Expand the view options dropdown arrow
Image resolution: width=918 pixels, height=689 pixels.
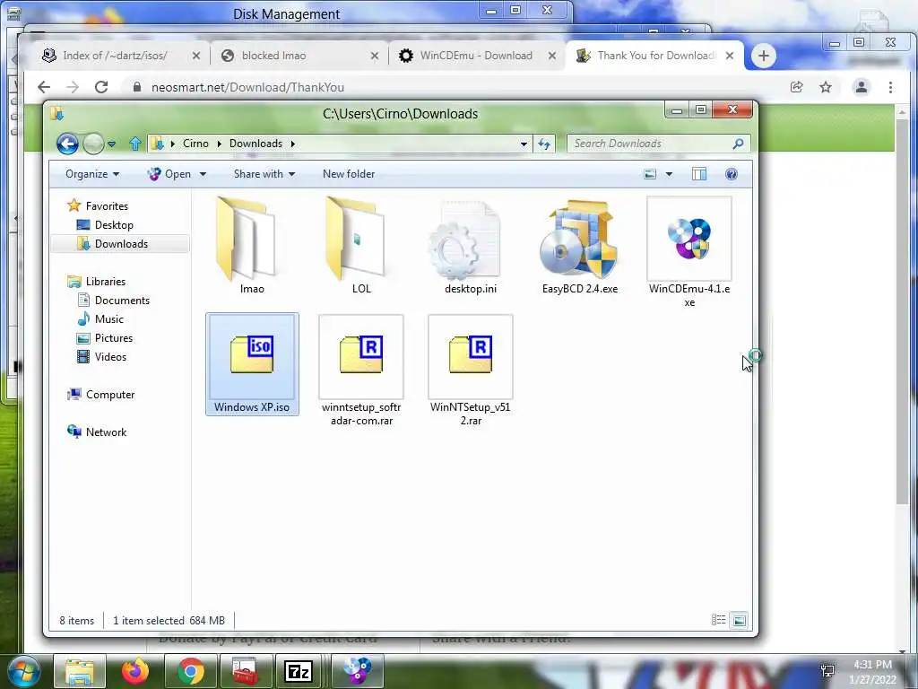669,174
